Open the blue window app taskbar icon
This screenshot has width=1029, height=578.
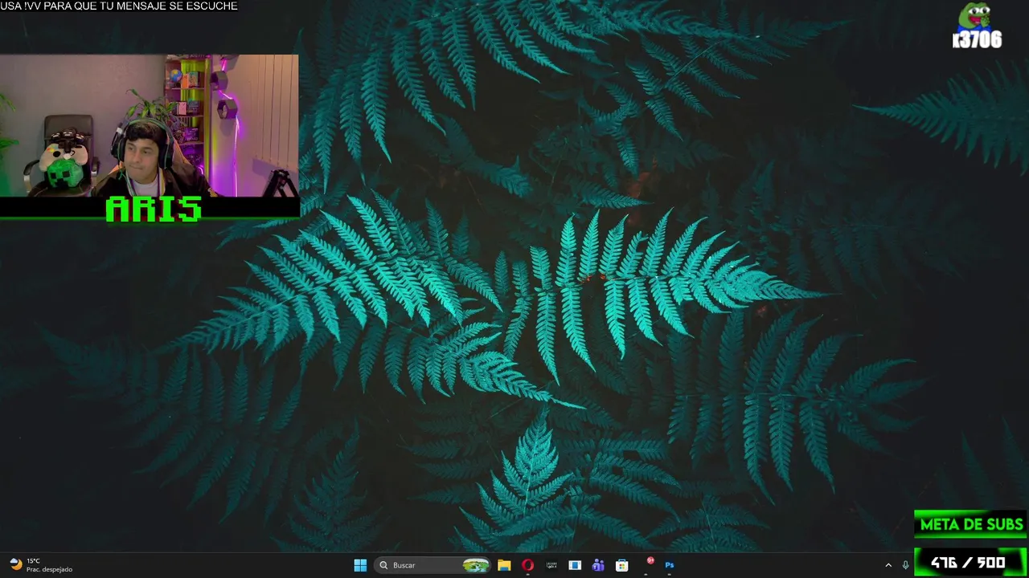[575, 565]
